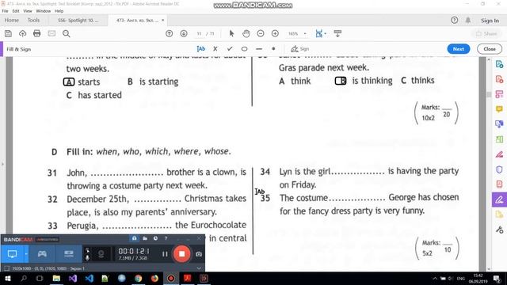Select the circle shape tool
The width and height of the screenshot is (507, 285).
[x=244, y=49]
